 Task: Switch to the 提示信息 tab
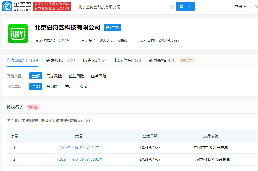[x=128, y=60]
